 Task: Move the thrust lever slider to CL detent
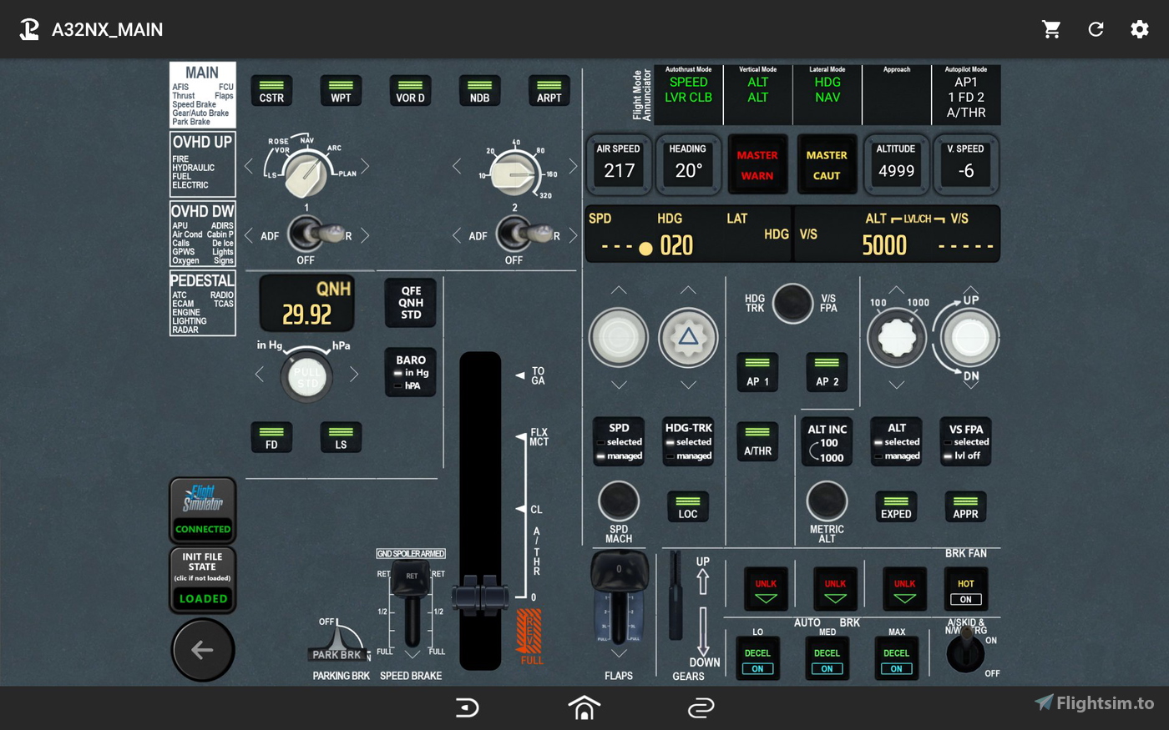[479, 509]
